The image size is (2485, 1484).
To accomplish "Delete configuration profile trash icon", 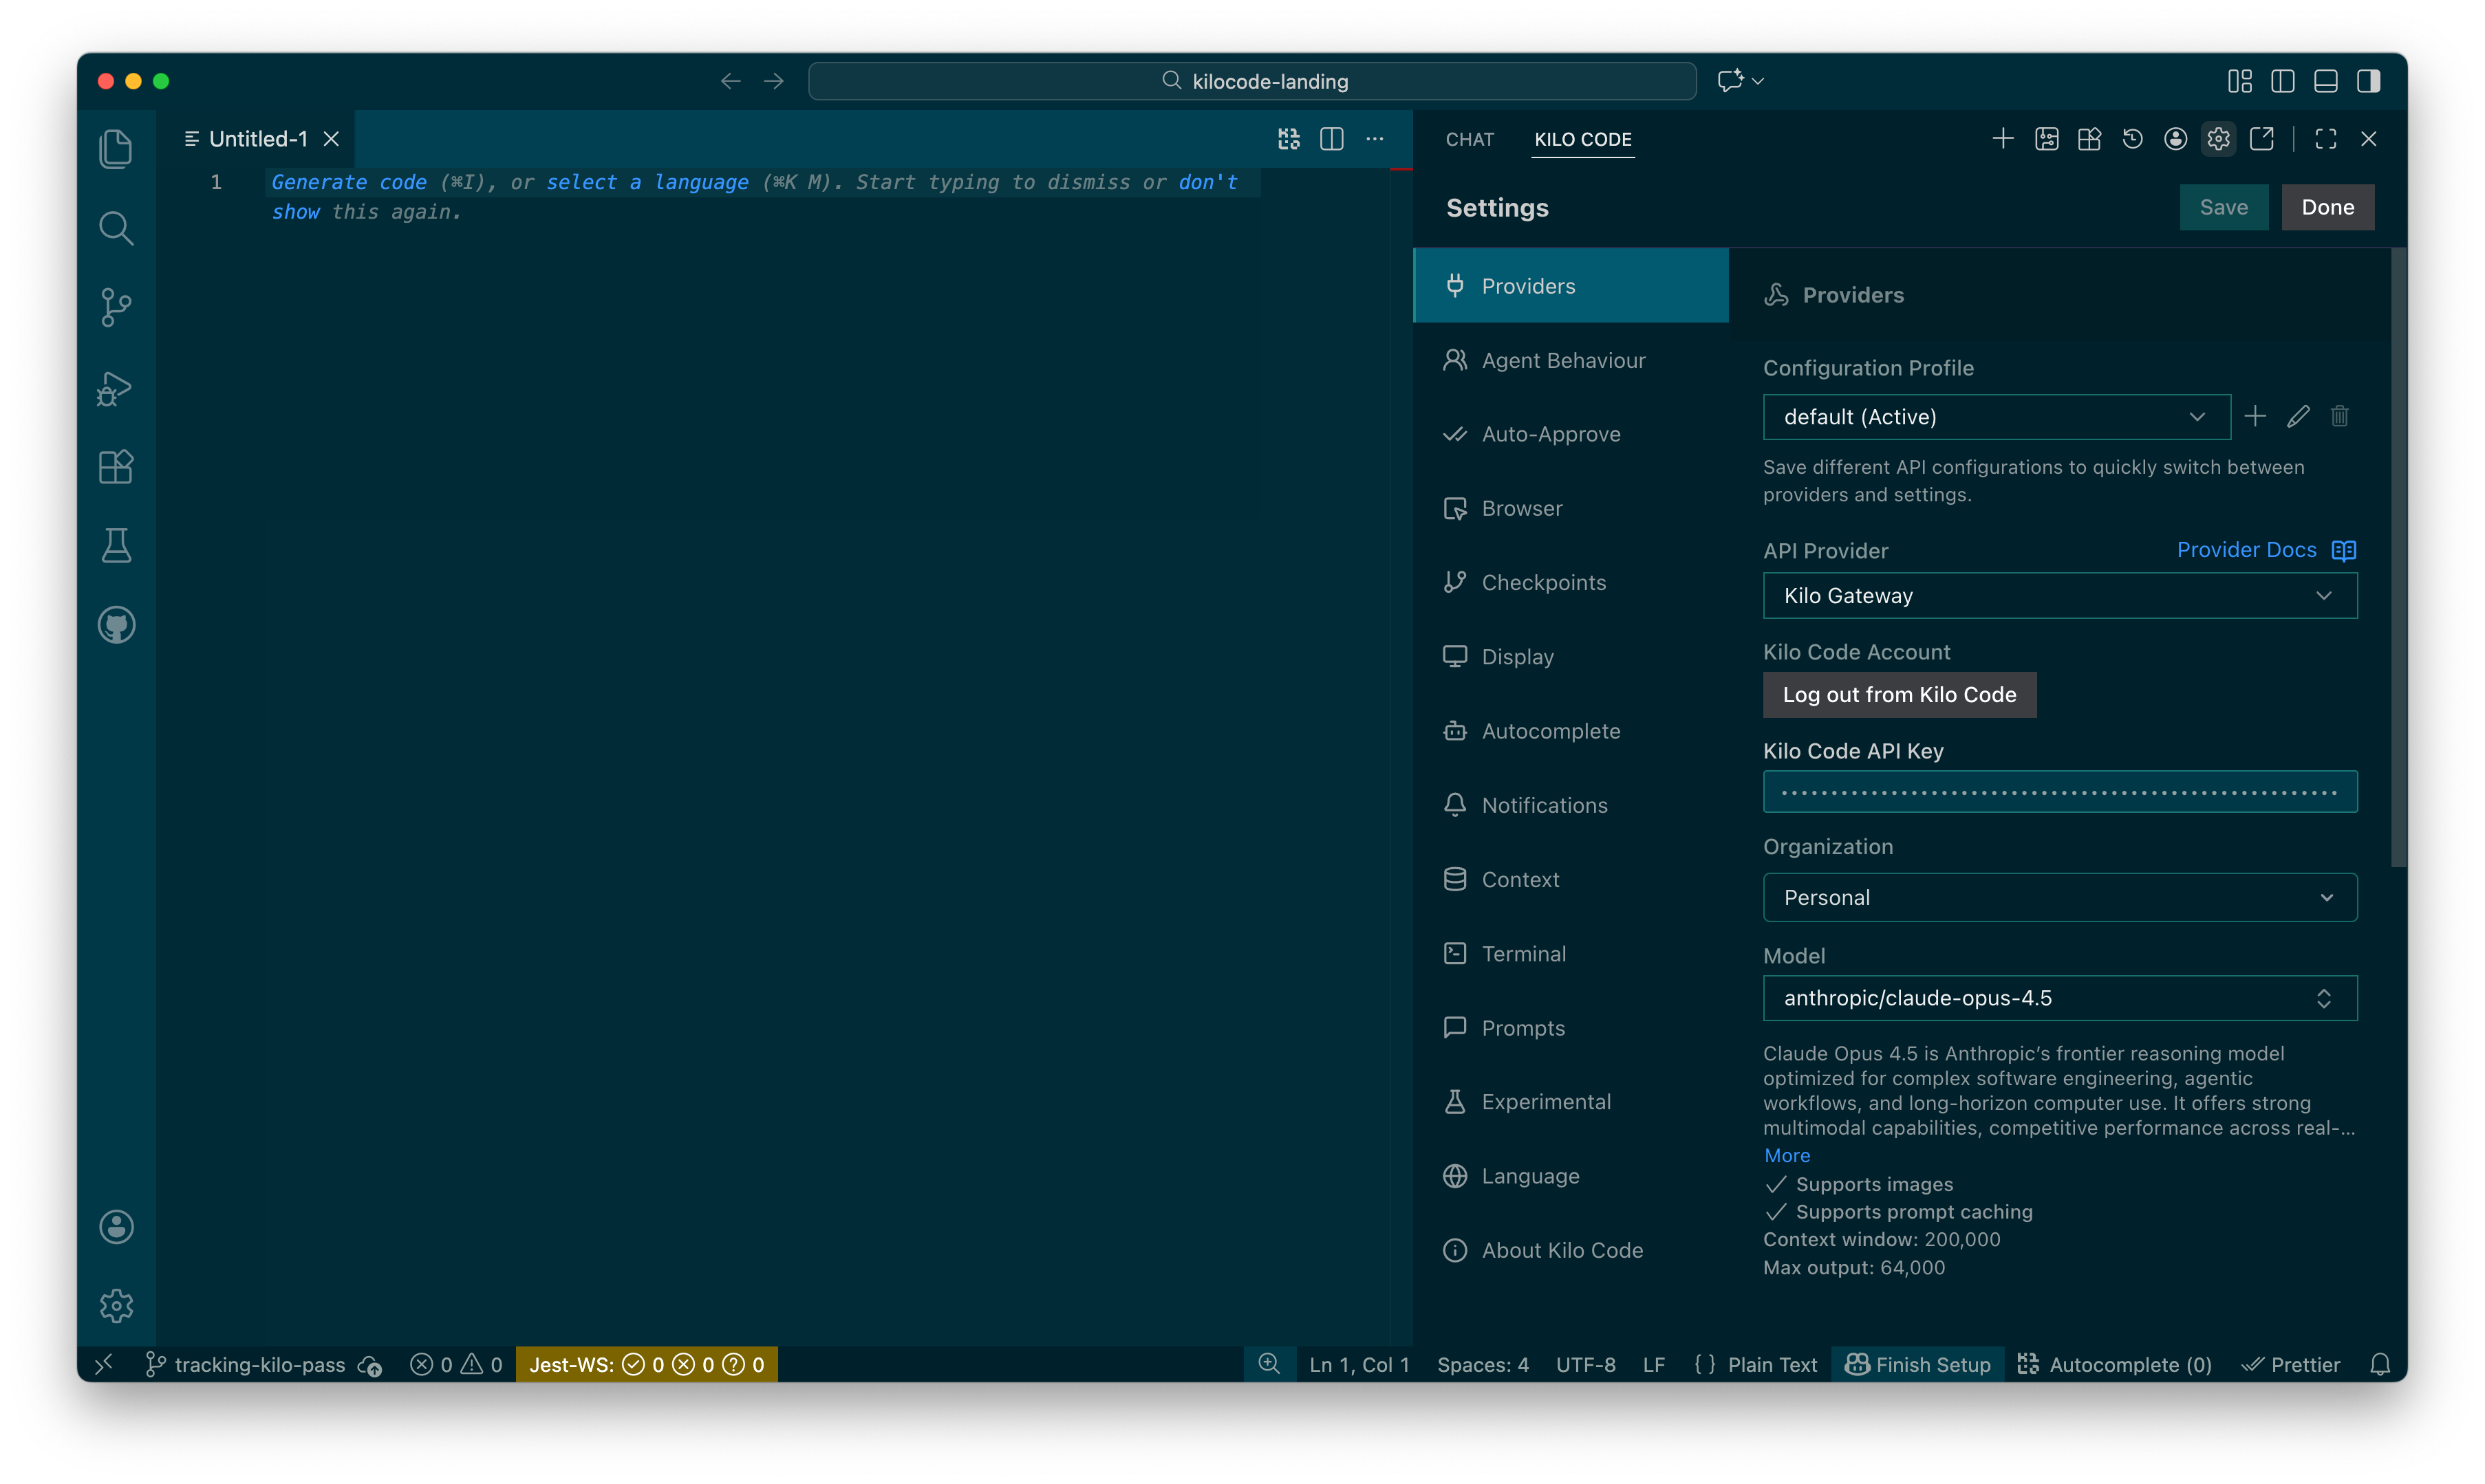I will [x=2339, y=416].
